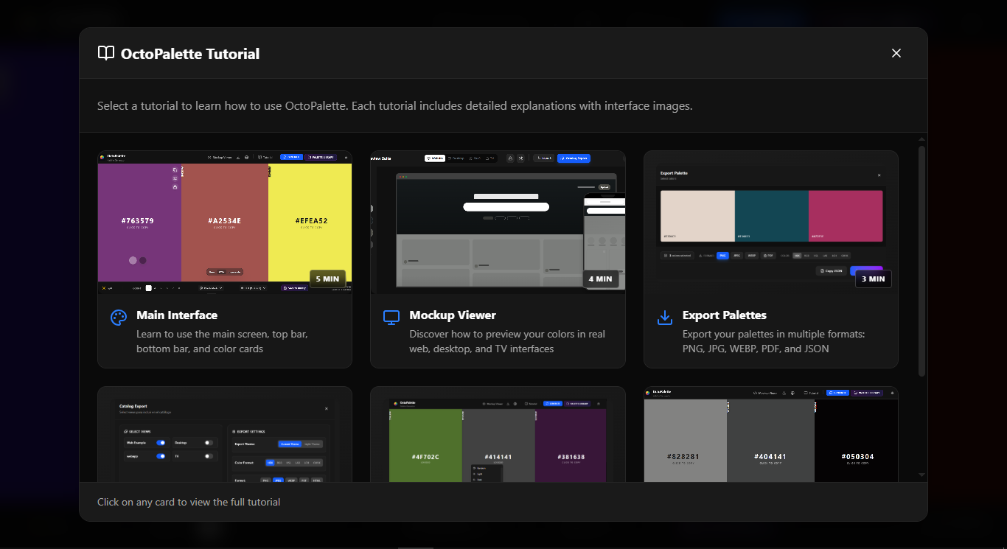Click the download icon next to Export Palettes
The width and height of the screenshot is (1007, 549).
pos(664,318)
